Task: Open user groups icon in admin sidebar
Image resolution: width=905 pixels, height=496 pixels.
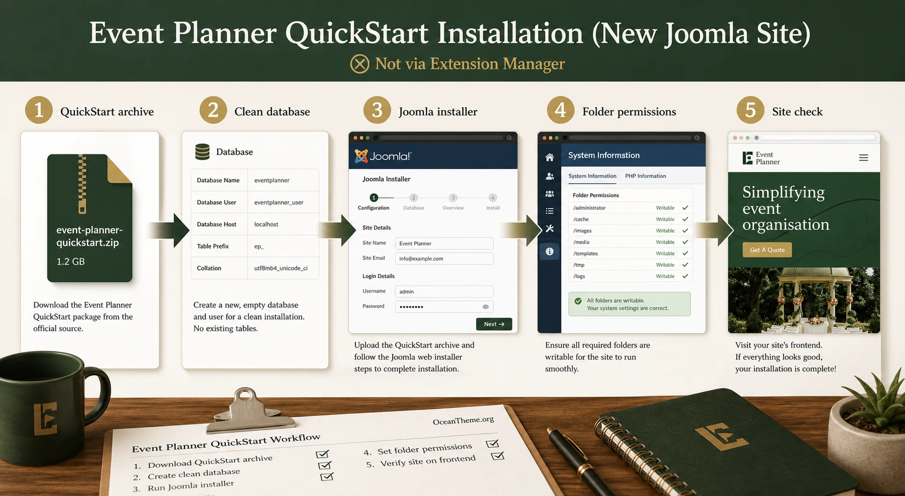Action: pyautogui.click(x=550, y=194)
